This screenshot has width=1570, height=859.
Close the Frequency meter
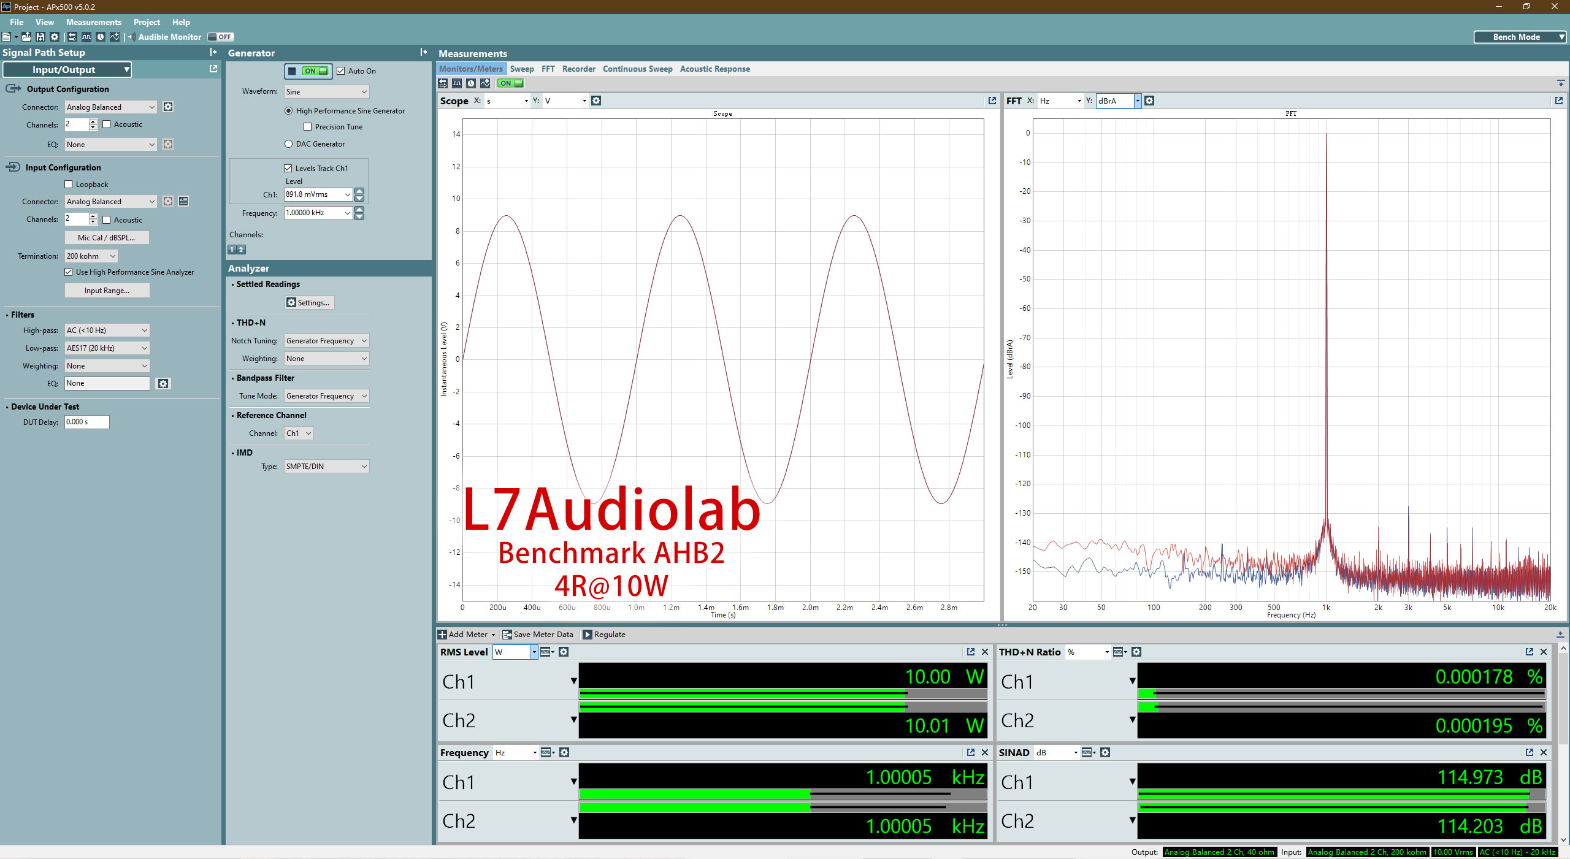985,752
